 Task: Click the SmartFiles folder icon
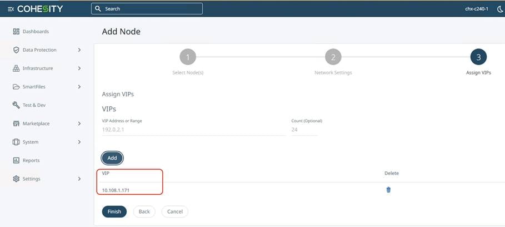[16, 87]
